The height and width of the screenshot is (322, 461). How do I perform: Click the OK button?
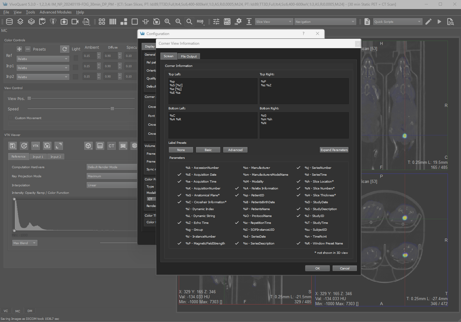pos(318,268)
